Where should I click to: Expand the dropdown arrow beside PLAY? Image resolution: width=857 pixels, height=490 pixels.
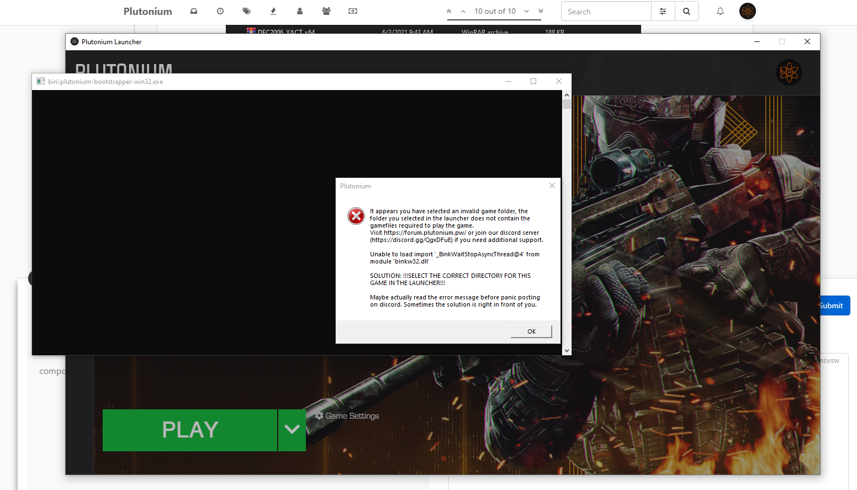pyautogui.click(x=292, y=430)
